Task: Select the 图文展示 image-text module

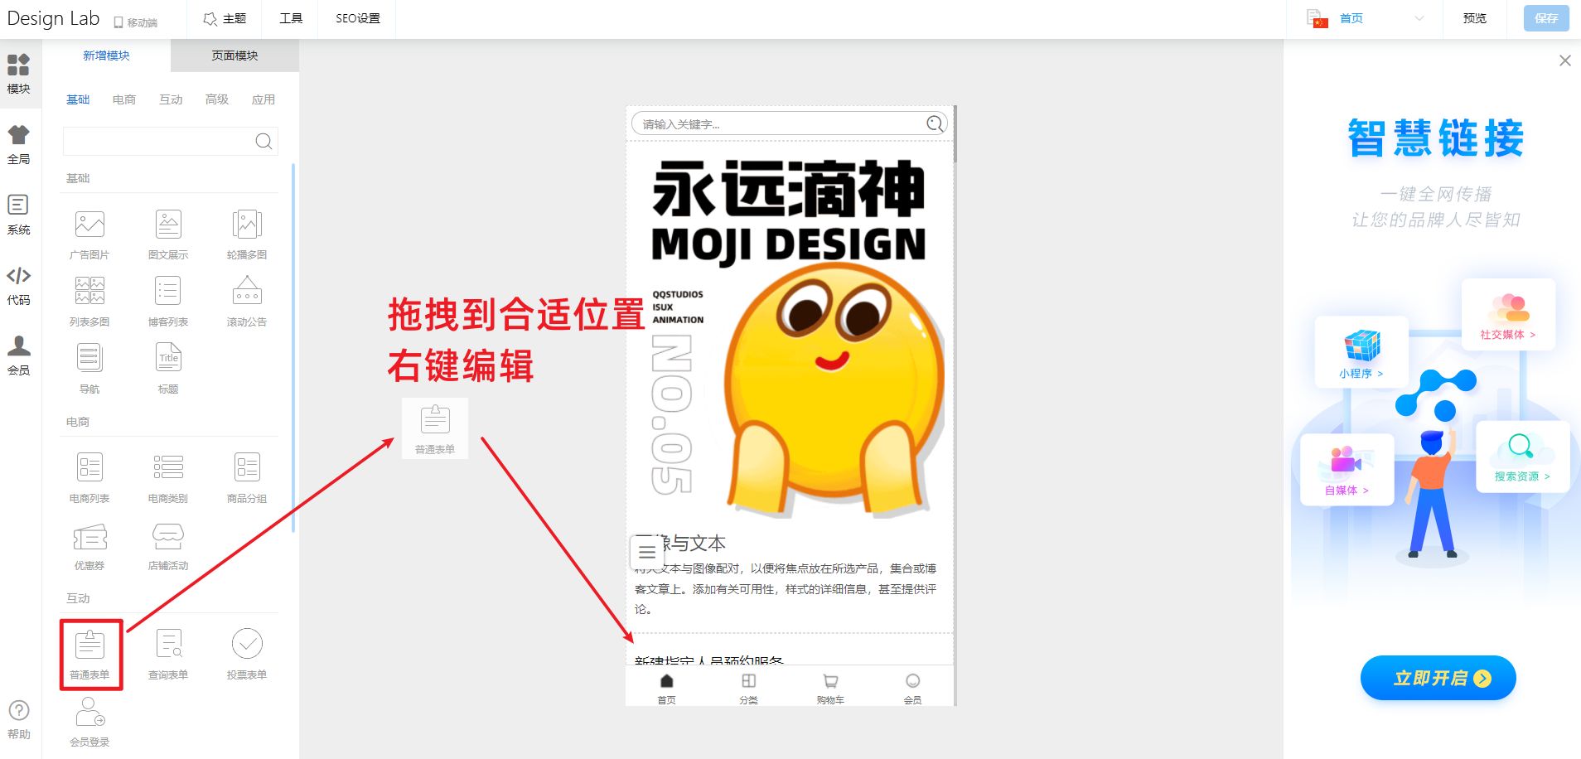Action: point(168,235)
